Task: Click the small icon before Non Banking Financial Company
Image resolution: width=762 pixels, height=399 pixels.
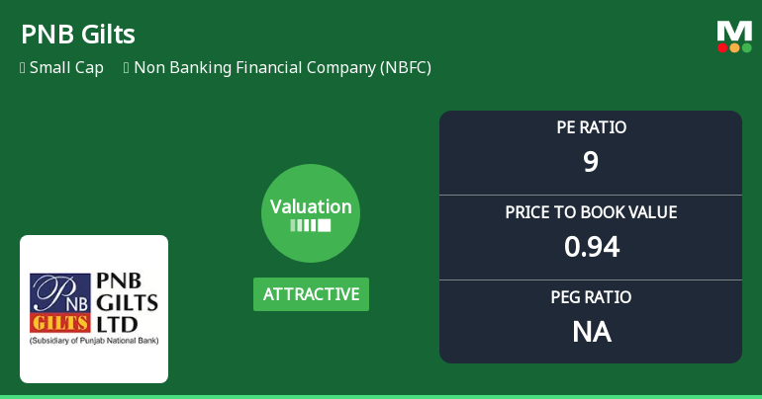Action: 127,67
